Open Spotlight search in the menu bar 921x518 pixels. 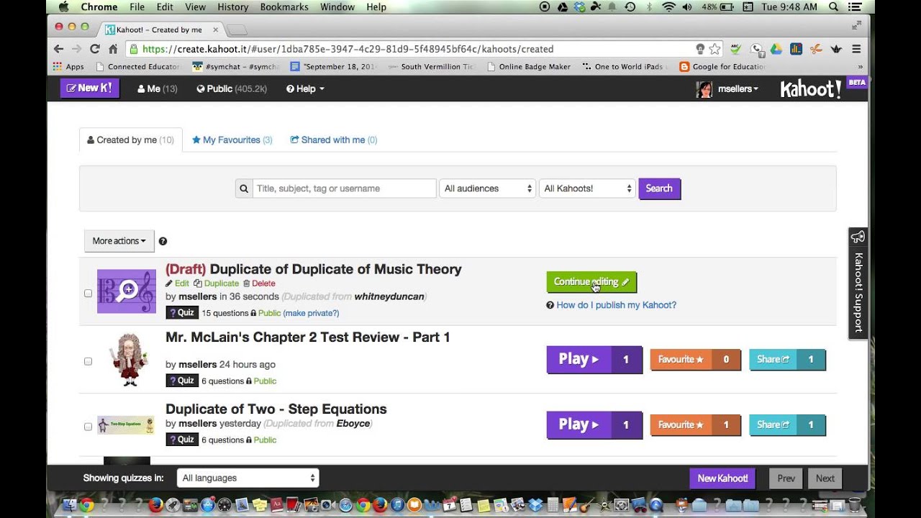[834, 7]
